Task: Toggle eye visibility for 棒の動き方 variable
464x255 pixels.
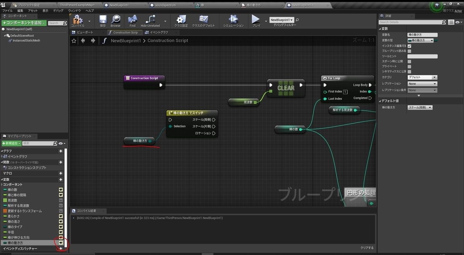Action: [61, 243]
